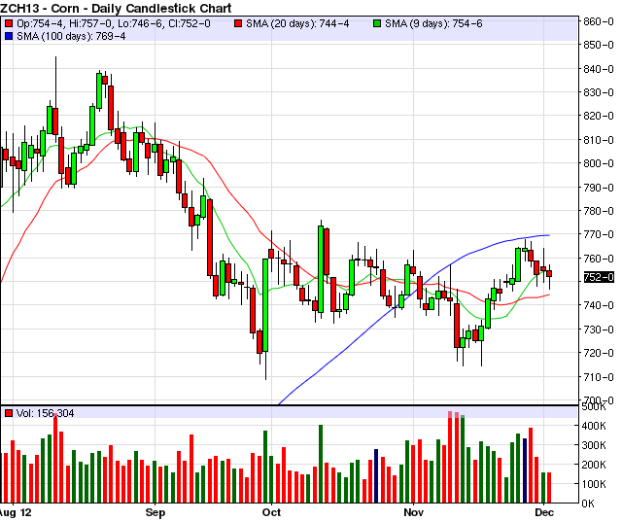Click the last red candlestick at chart's right edge
The image size is (622, 521).
[549, 273]
